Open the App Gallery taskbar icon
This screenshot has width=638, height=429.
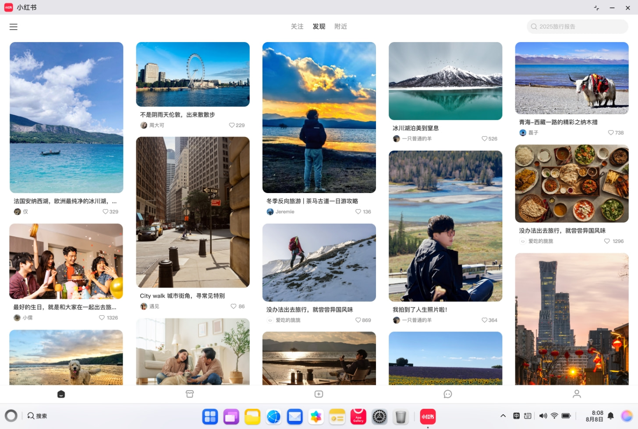358,416
